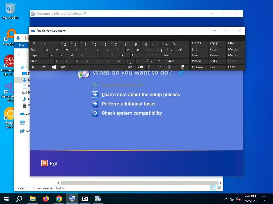273x204 pixels.
Task: Select the Visual Studio 2017 desktop shortcut
Action: [8, 92]
